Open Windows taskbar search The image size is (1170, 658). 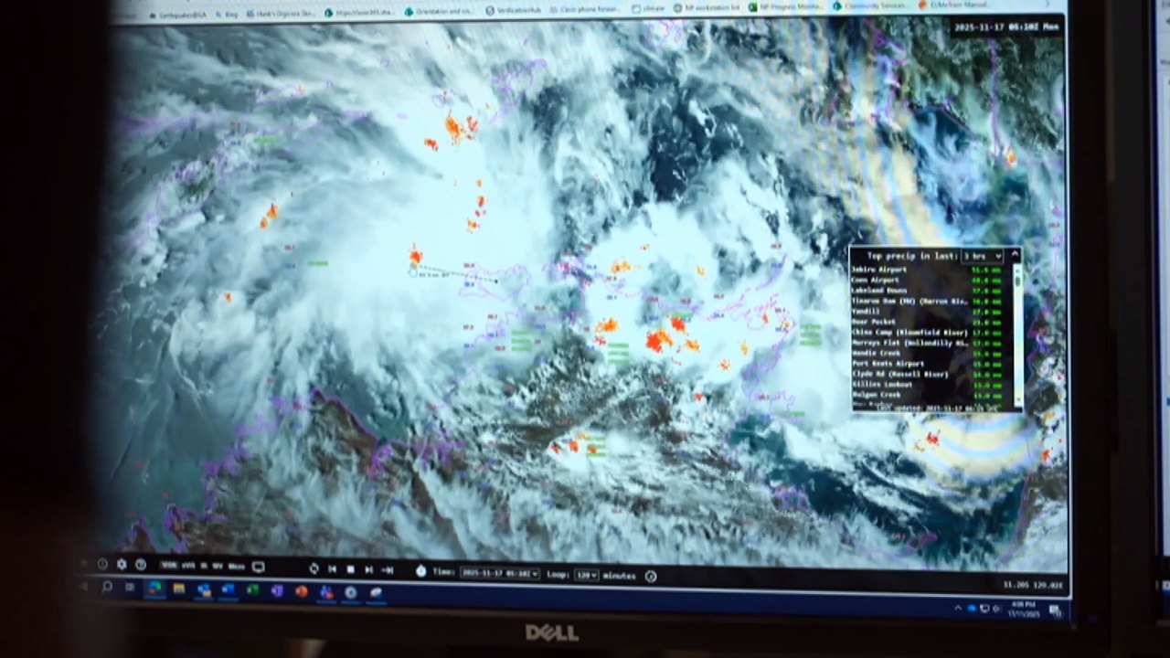(x=107, y=588)
